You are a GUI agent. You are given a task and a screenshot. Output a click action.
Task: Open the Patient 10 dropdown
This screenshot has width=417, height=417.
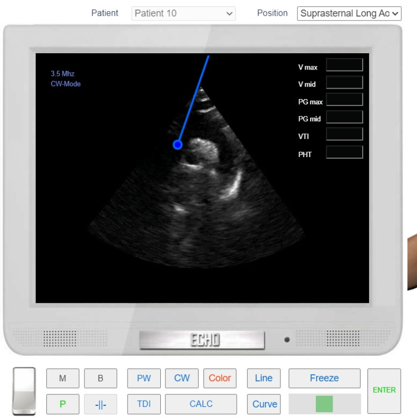(x=183, y=13)
